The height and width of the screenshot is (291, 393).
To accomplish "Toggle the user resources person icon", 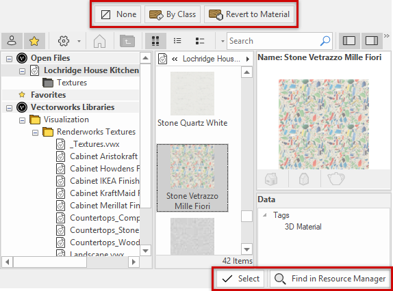I will pyautogui.click(x=12, y=41).
